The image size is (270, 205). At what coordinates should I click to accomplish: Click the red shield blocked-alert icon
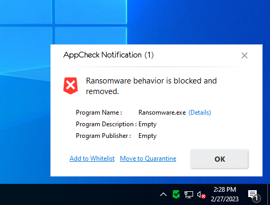click(71, 86)
